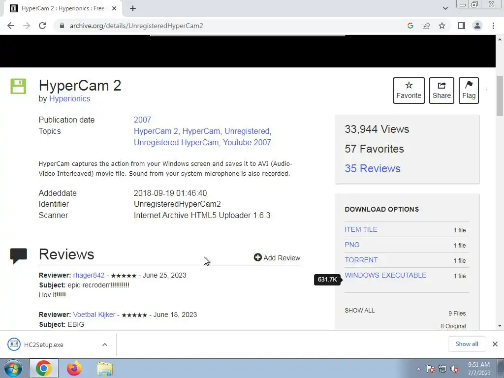Click the site lock icon

click(62, 26)
